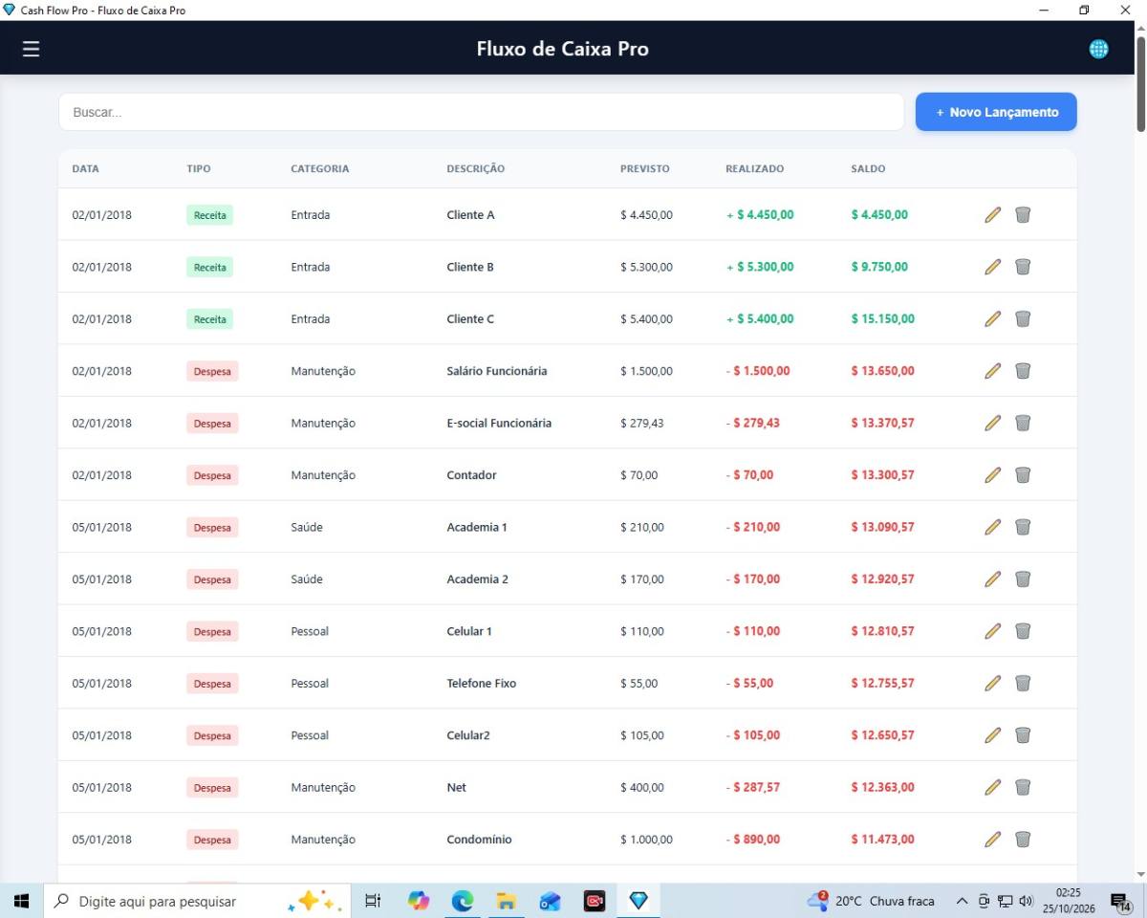Viewport: 1147px width, 918px height.
Task: Edit the Salário Funcionária entry
Action: click(x=993, y=371)
